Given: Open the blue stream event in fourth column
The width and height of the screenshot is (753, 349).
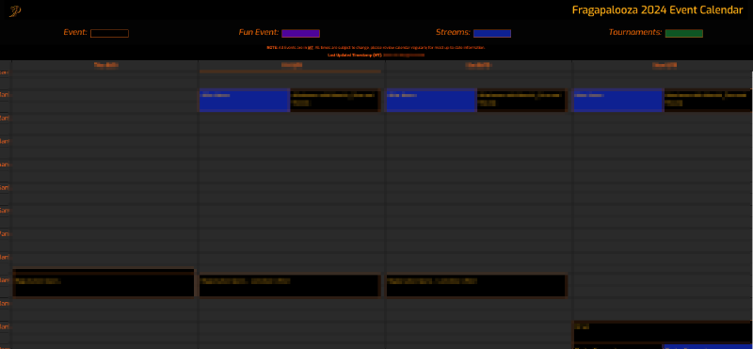Looking at the screenshot, I should 618,101.
